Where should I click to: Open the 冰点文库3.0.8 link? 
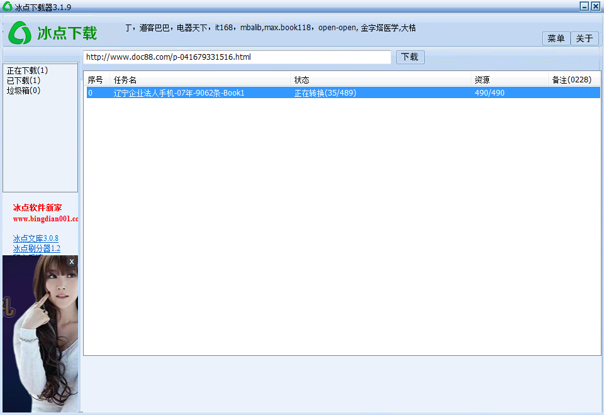click(35, 238)
